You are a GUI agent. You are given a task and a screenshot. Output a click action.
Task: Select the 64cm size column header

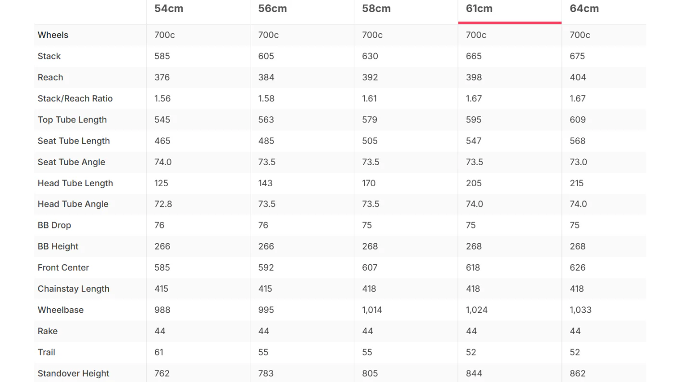pyautogui.click(x=584, y=9)
